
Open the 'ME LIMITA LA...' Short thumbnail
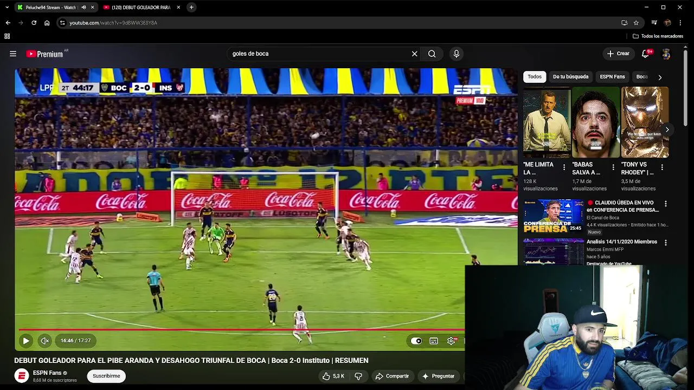pos(547,122)
